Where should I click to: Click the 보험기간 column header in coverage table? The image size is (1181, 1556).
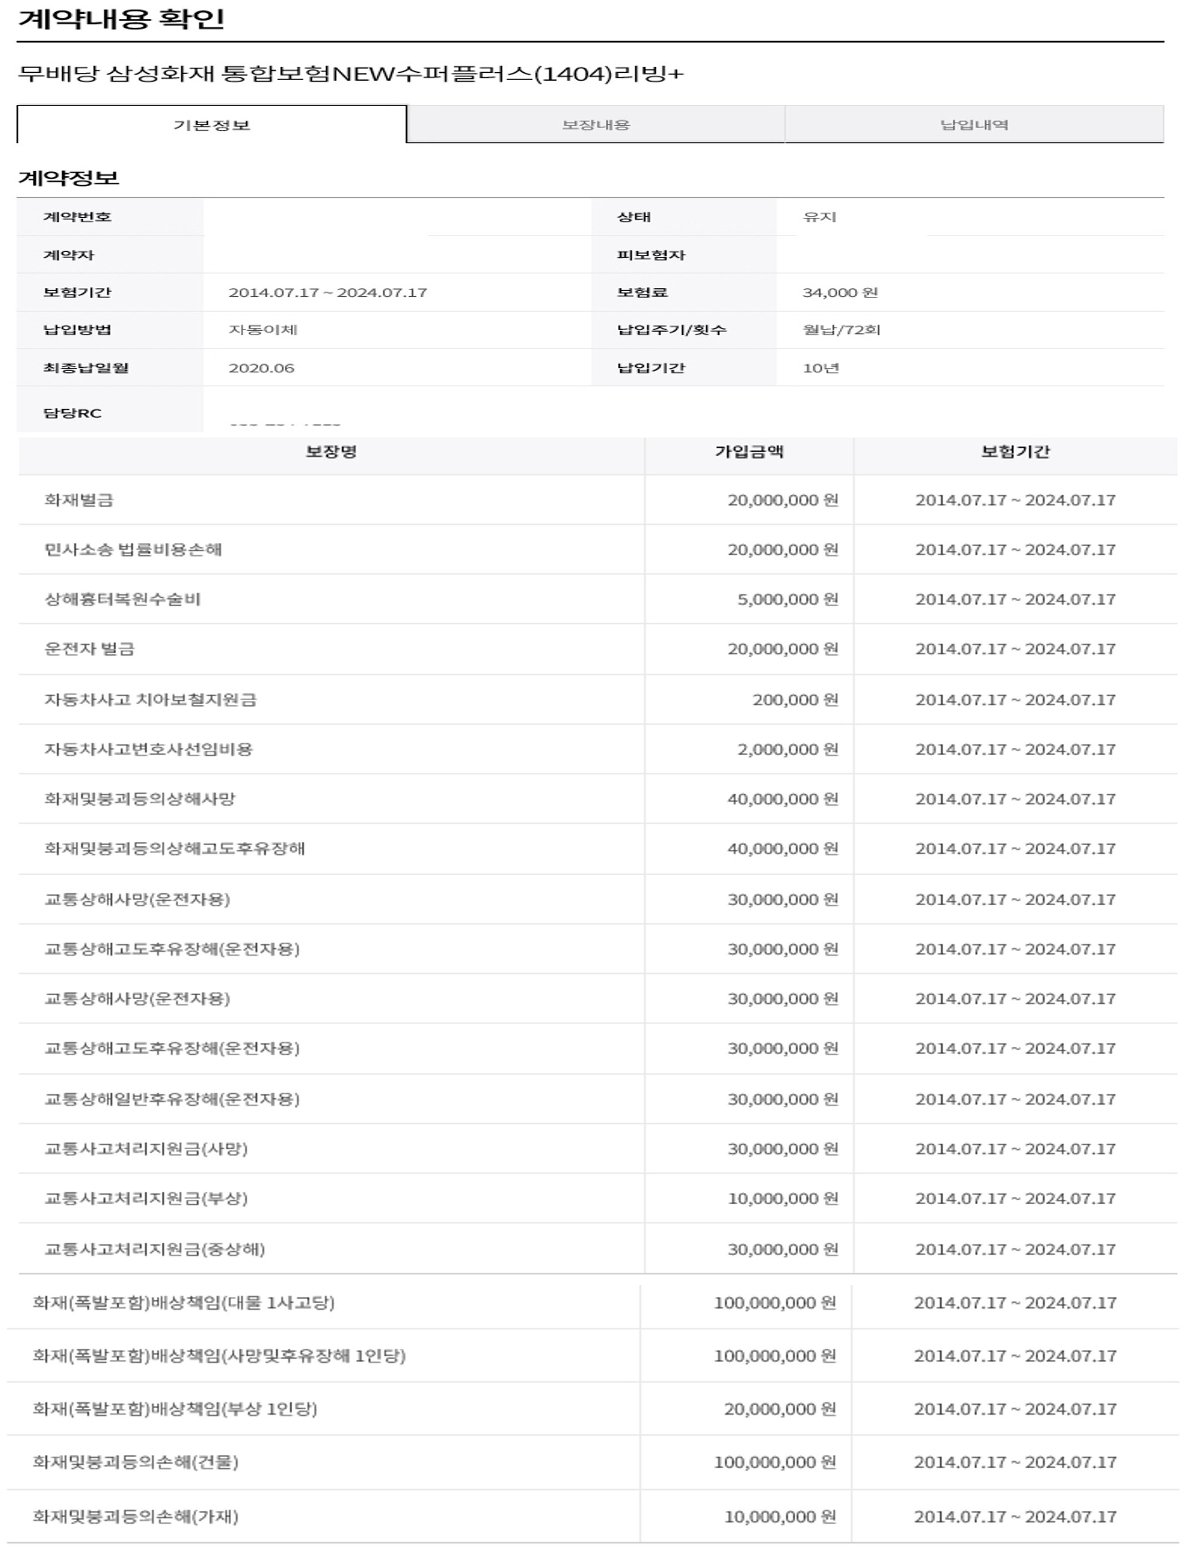[1015, 452]
